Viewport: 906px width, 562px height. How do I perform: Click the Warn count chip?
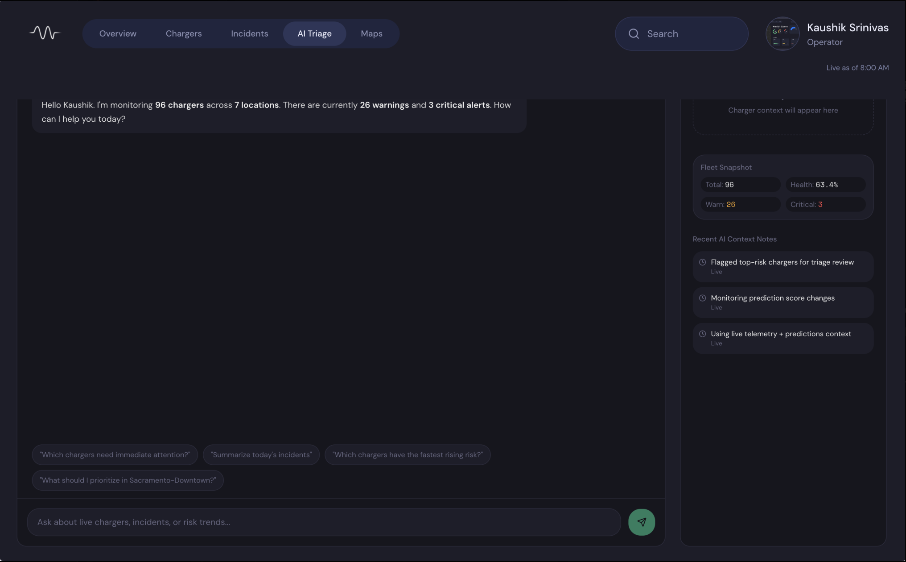740,205
